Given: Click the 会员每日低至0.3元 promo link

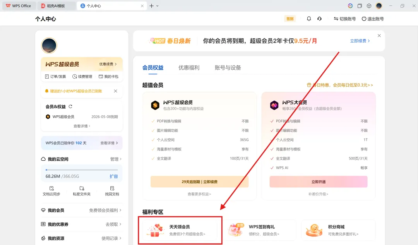Looking at the screenshot, I should pyautogui.click(x=340, y=85).
